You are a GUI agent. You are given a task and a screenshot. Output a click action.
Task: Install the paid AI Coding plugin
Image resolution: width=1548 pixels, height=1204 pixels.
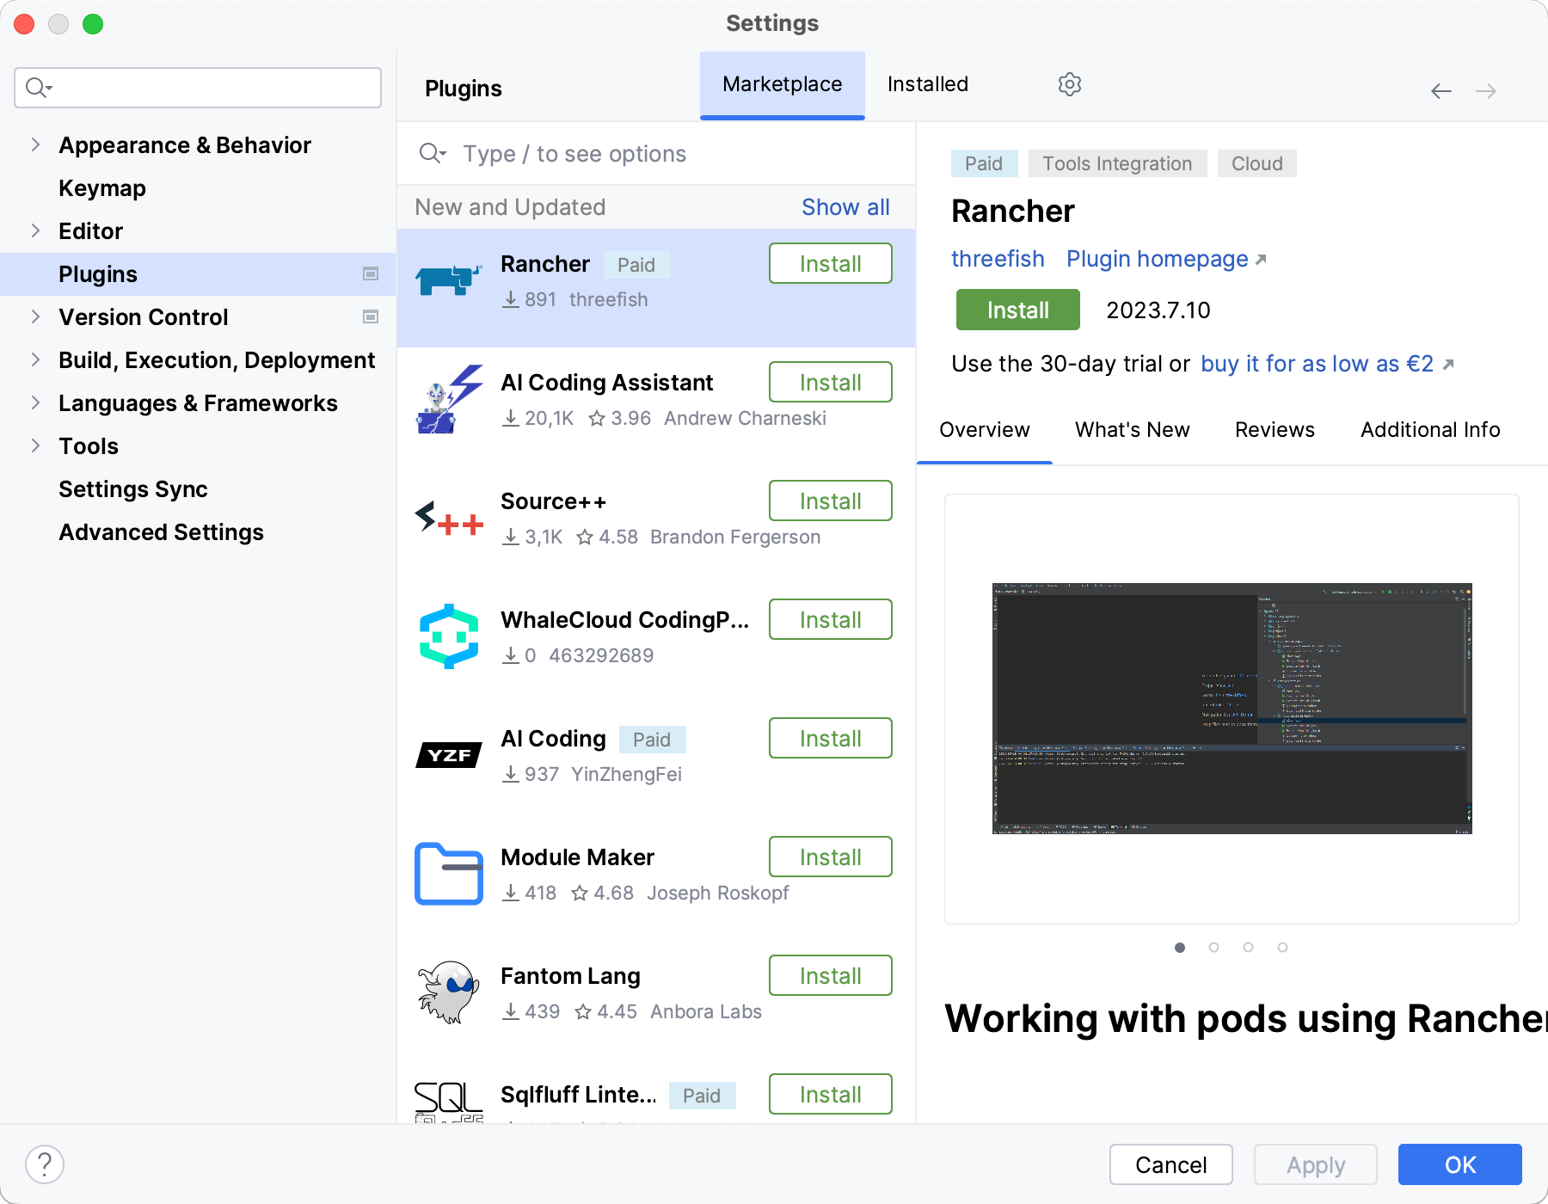pyautogui.click(x=831, y=739)
